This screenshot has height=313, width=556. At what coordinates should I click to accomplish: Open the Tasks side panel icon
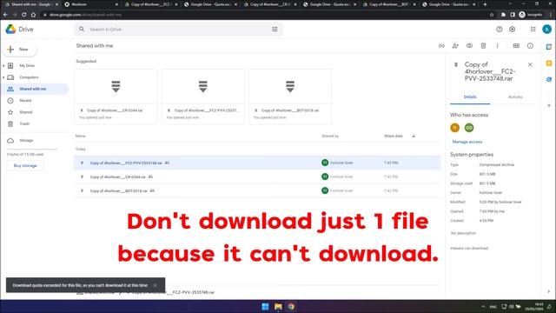pyautogui.click(x=549, y=79)
